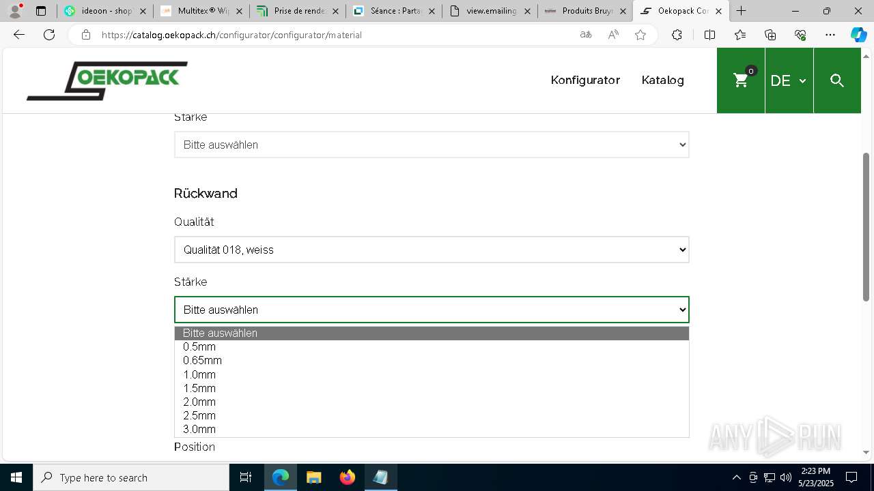Open browser extensions puzzle icon
Image resolution: width=874 pixels, height=491 pixels.
pos(677,35)
